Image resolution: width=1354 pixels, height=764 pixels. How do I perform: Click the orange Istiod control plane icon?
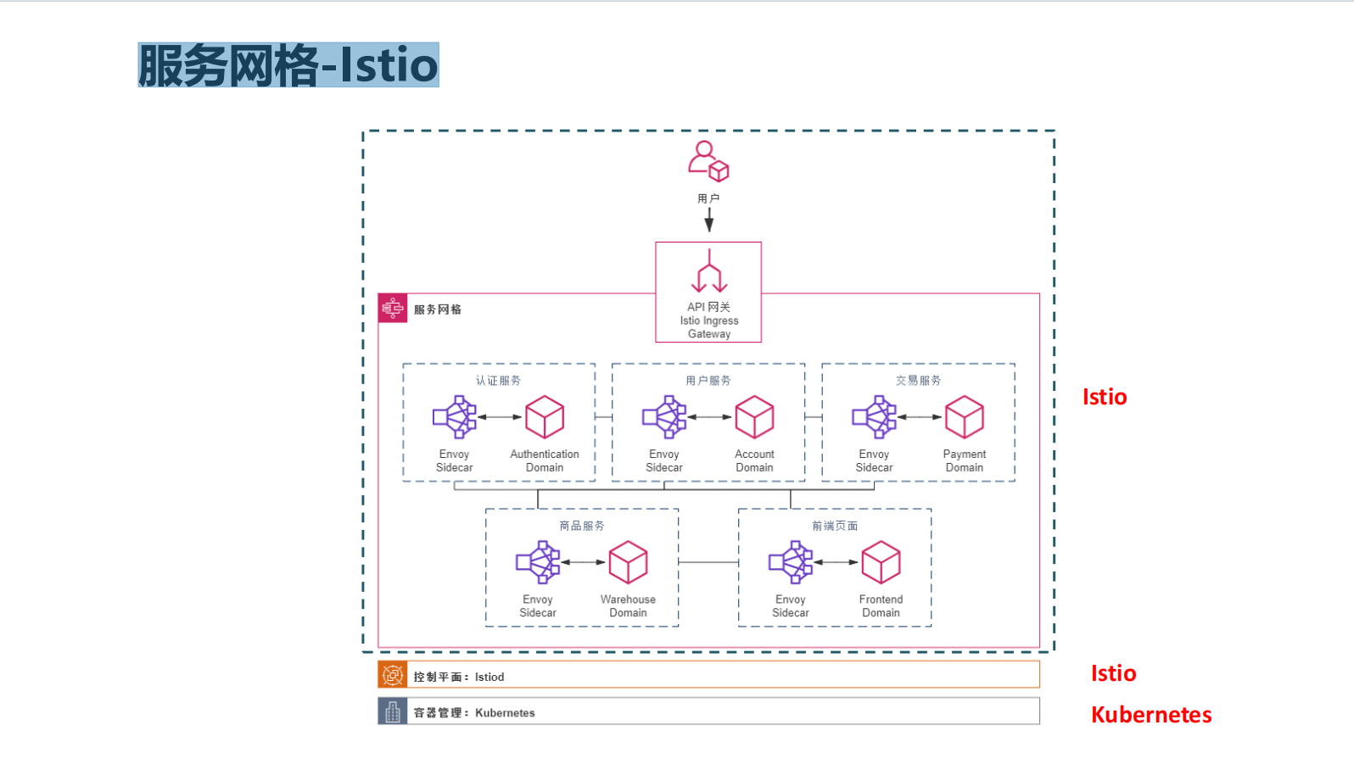click(393, 675)
